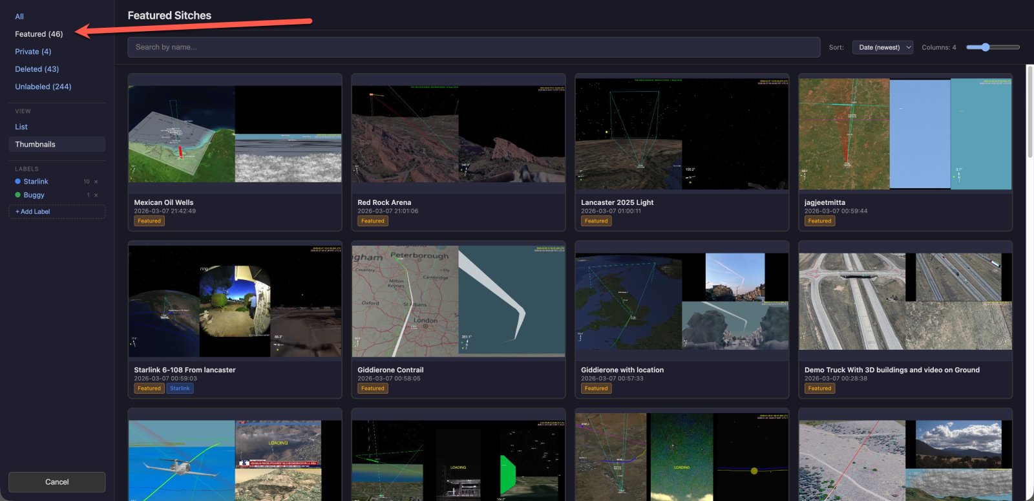Open the Sort by Date dropdown
The width and height of the screenshot is (1034, 501).
click(882, 47)
